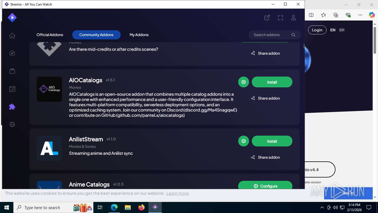Click the addons list scrollbar
The width and height of the screenshot is (378, 213).
(304, 46)
